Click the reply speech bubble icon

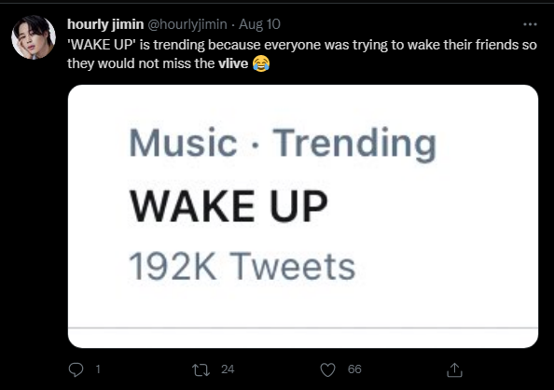point(76,369)
